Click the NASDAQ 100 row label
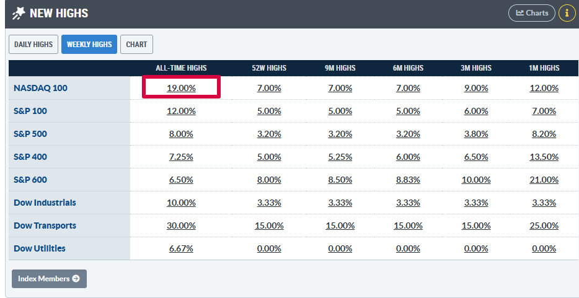The width and height of the screenshot is (579, 298). click(41, 88)
